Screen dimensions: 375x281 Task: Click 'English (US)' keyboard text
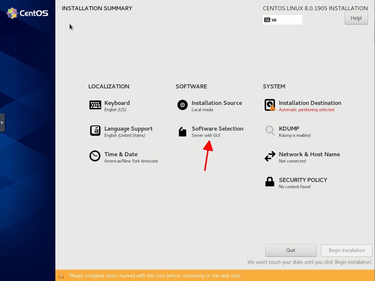pyautogui.click(x=115, y=110)
